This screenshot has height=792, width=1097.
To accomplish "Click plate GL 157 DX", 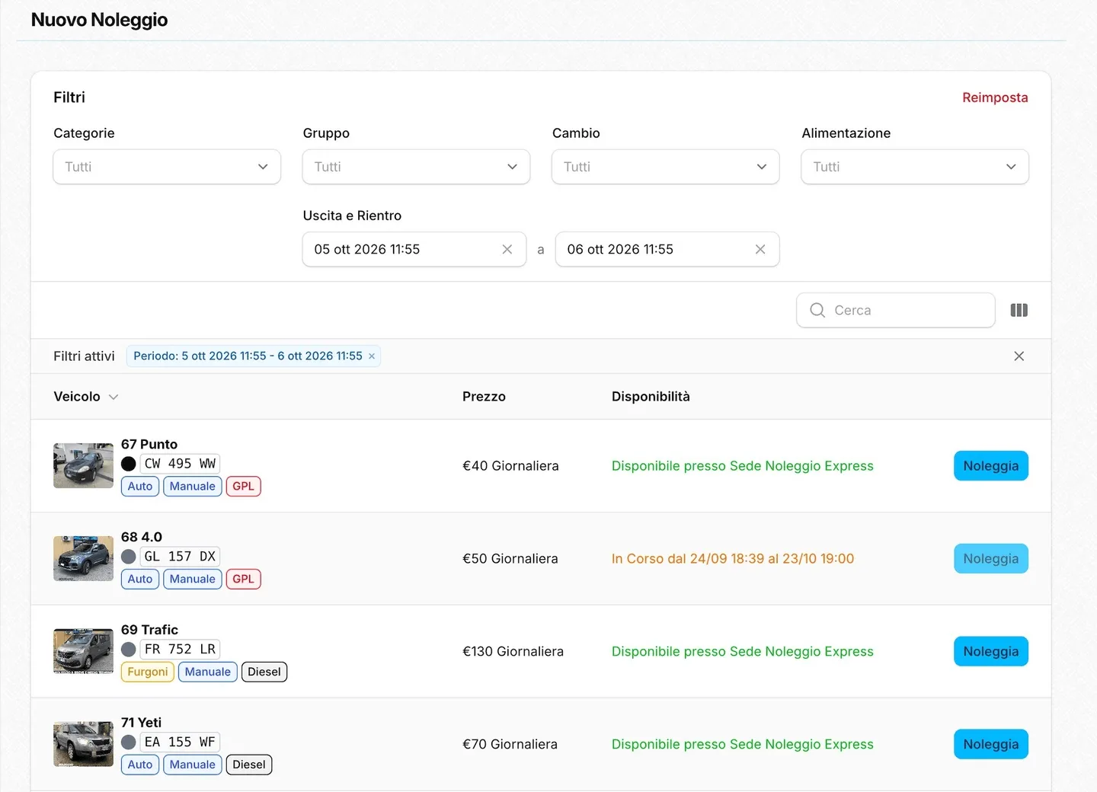I will point(180,557).
